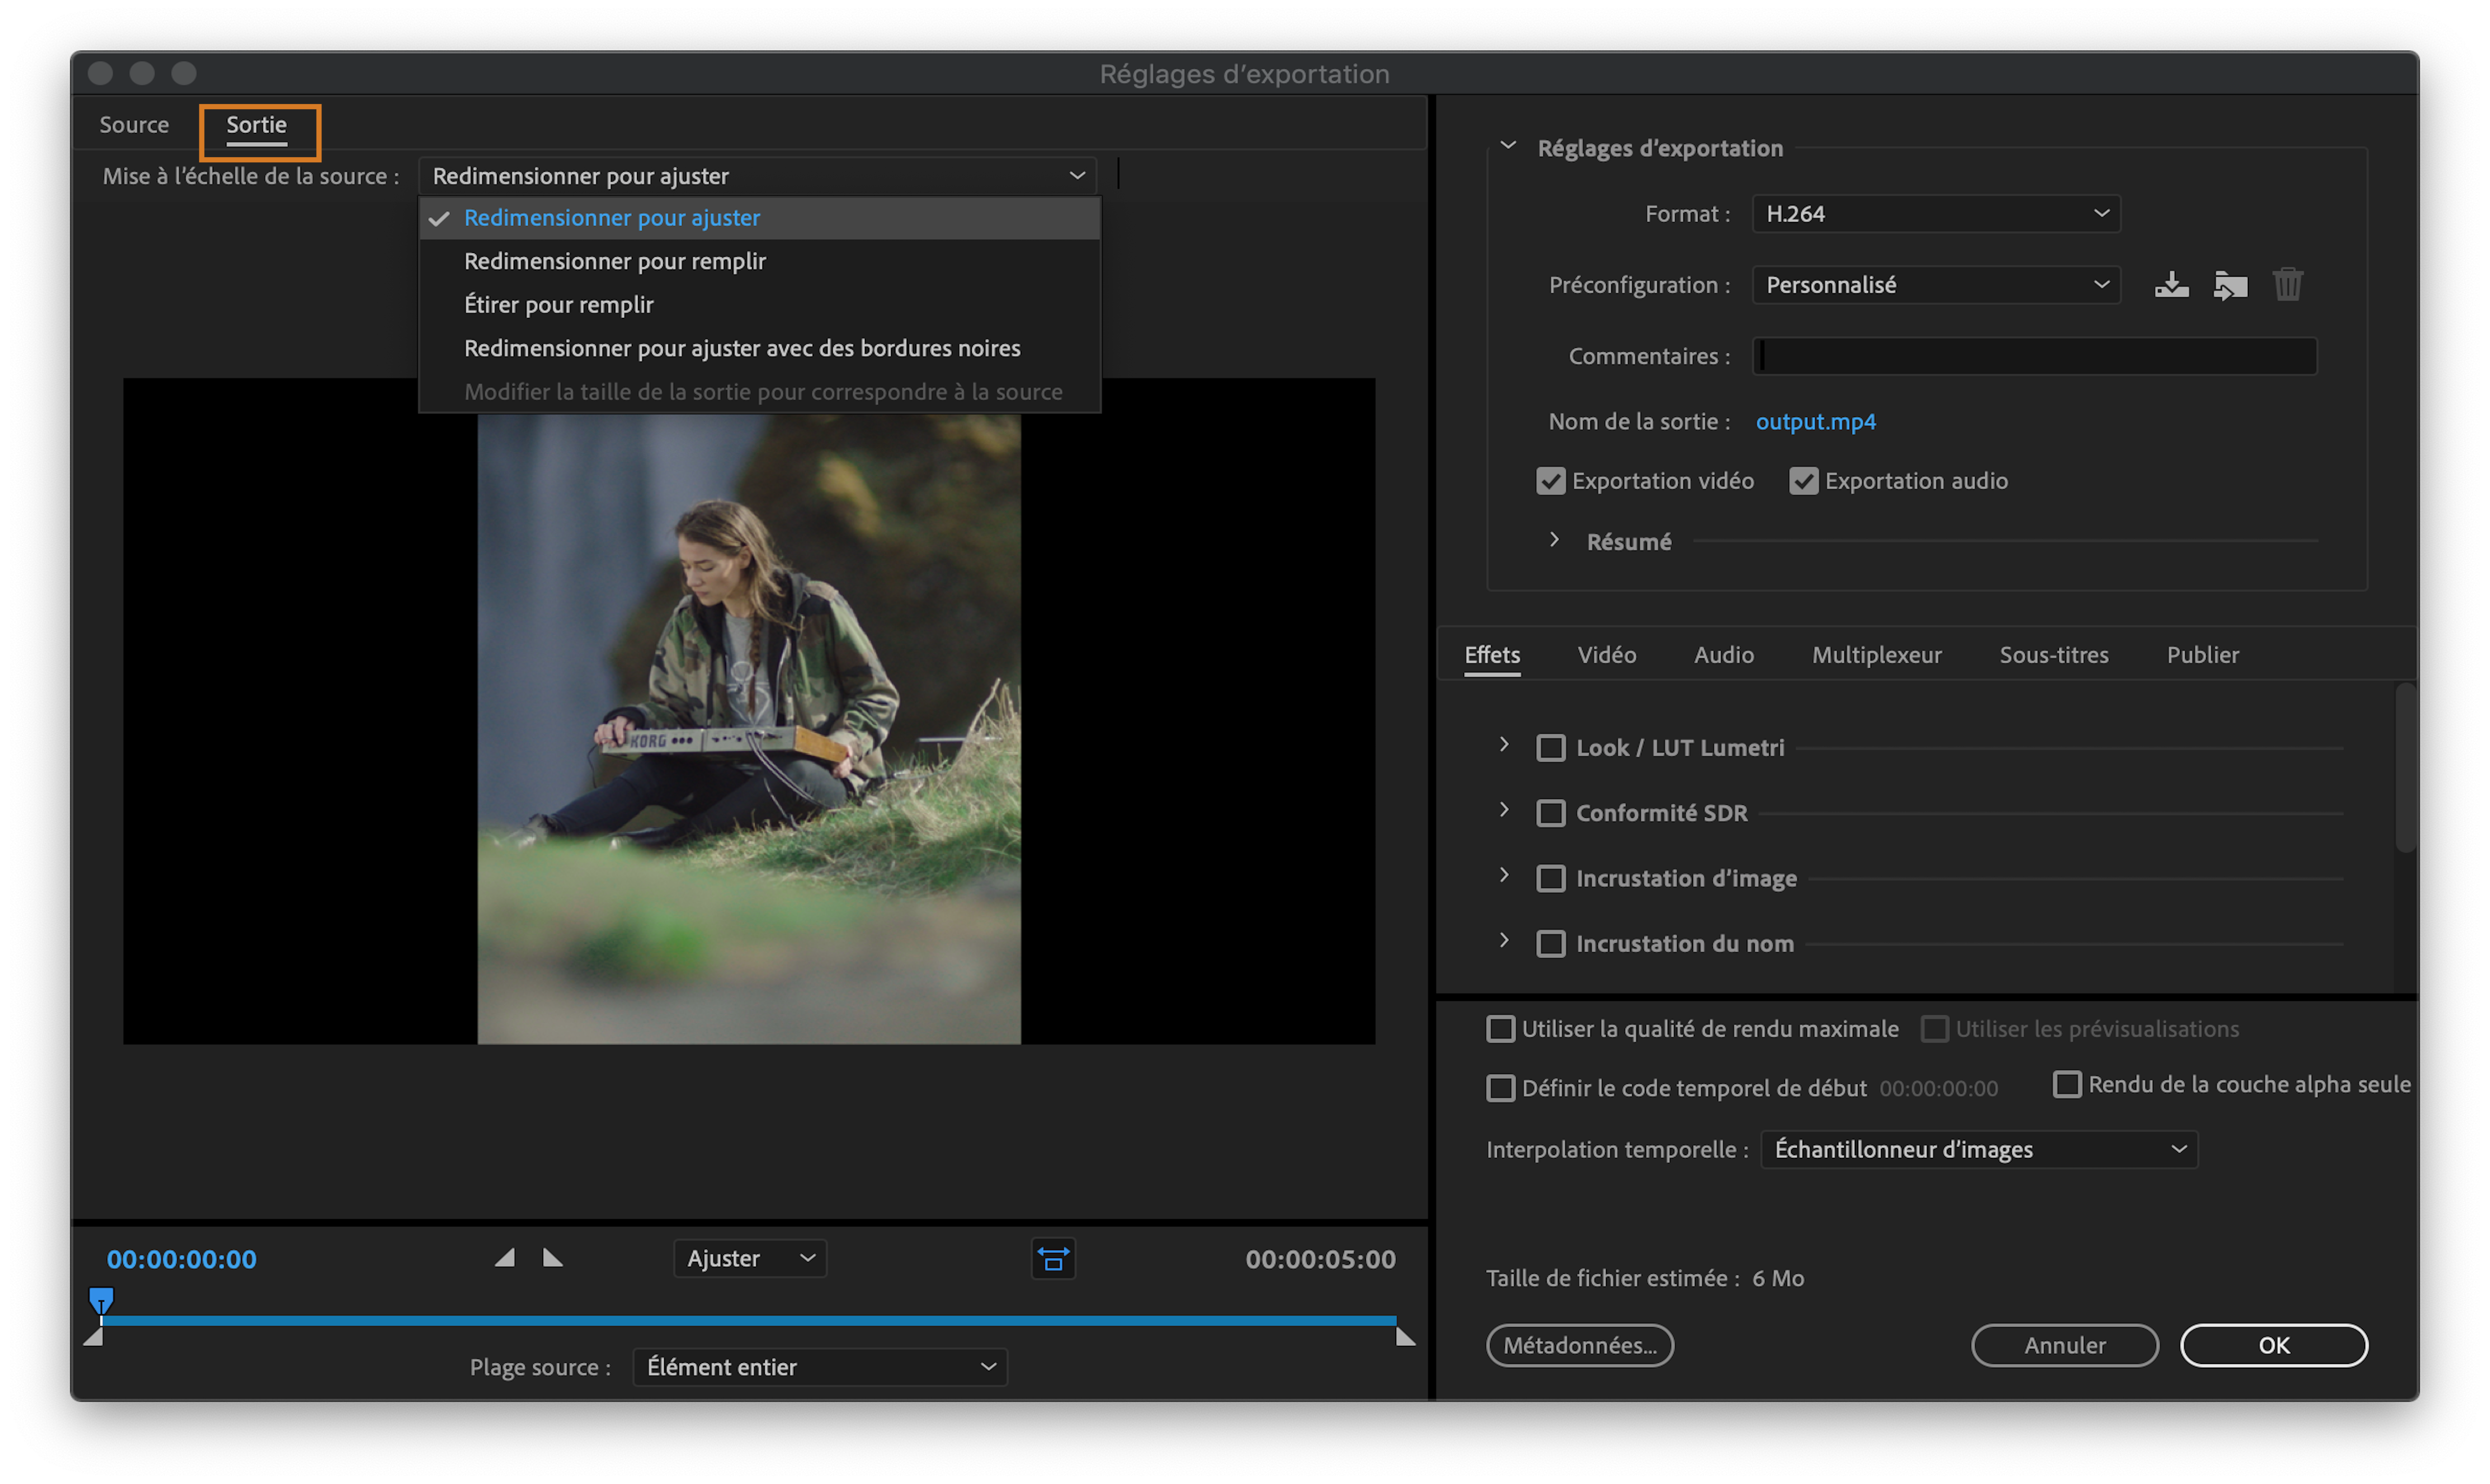Viewport: 2490px width, 1484px height.
Task: Open the output.mp4 file name link
Action: pyautogui.click(x=1815, y=422)
